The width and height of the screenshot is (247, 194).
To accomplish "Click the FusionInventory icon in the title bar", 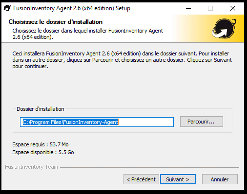I will [x=7, y=8].
